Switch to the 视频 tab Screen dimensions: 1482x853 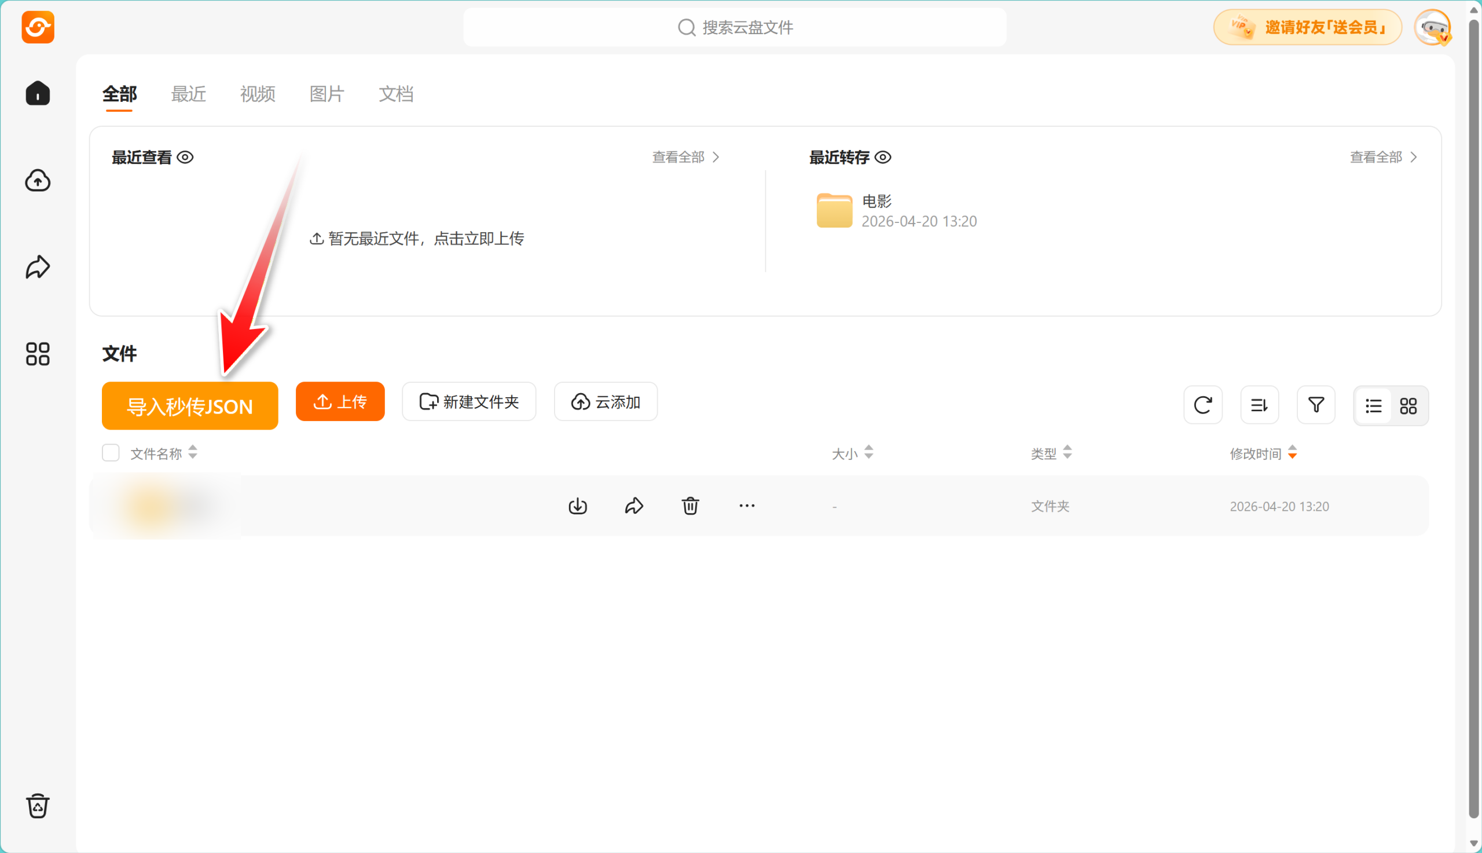tap(258, 94)
